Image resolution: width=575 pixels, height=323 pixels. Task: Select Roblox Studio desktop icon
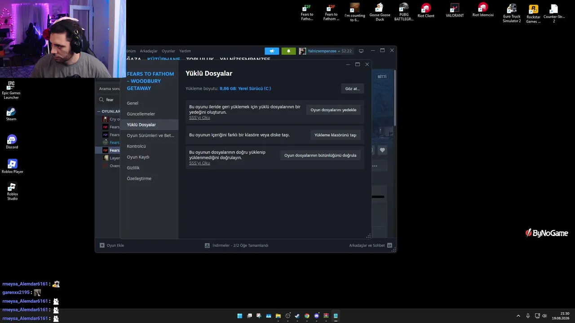[x=12, y=192]
